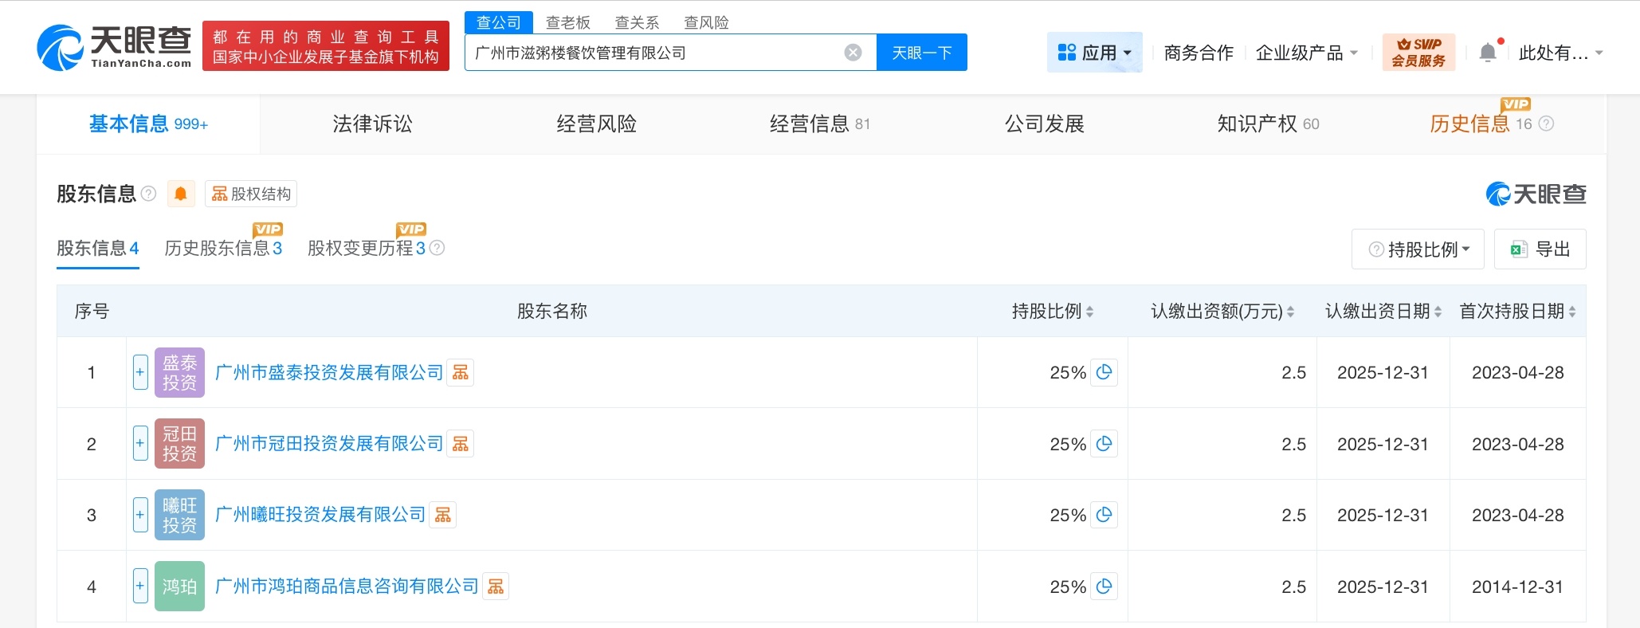The width and height of the screenshot is (1640, 628).
Task: Sort the table by 认缴出资日期
Action: coord(1438,312)
